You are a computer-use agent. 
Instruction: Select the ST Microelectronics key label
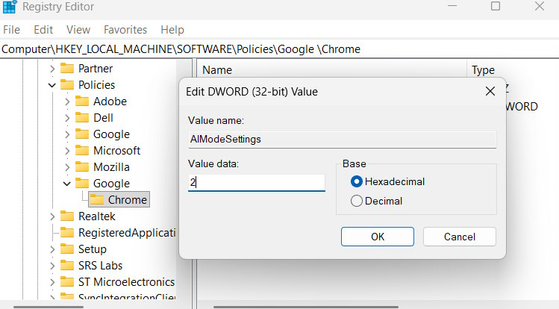pyautogui.click(x=127, y=282)
